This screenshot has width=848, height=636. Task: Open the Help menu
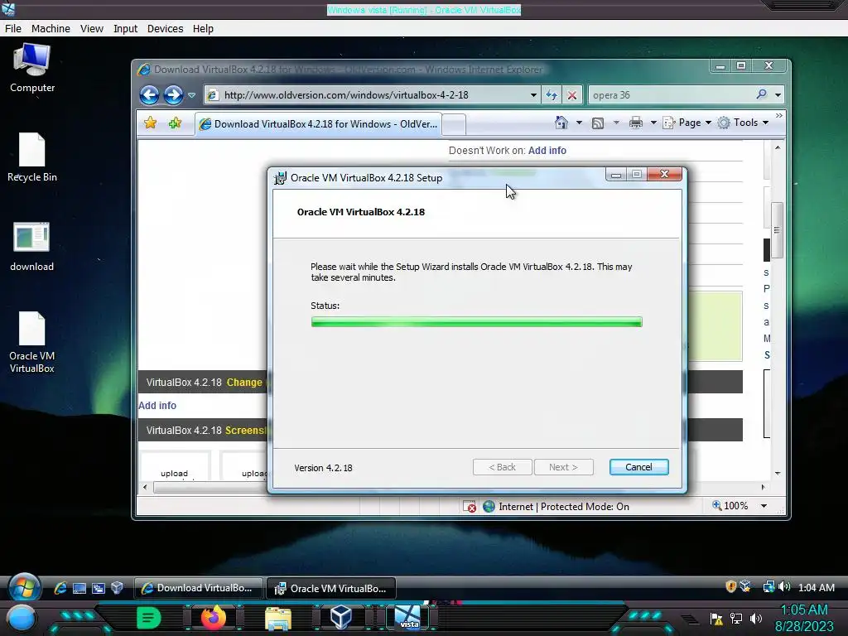tap(204, 29)
